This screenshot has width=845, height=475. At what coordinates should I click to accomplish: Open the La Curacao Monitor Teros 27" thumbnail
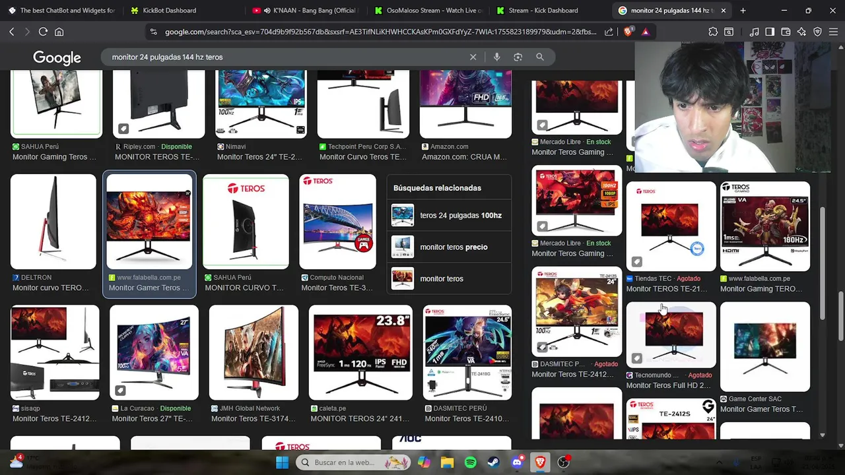(x=154, y=352)
